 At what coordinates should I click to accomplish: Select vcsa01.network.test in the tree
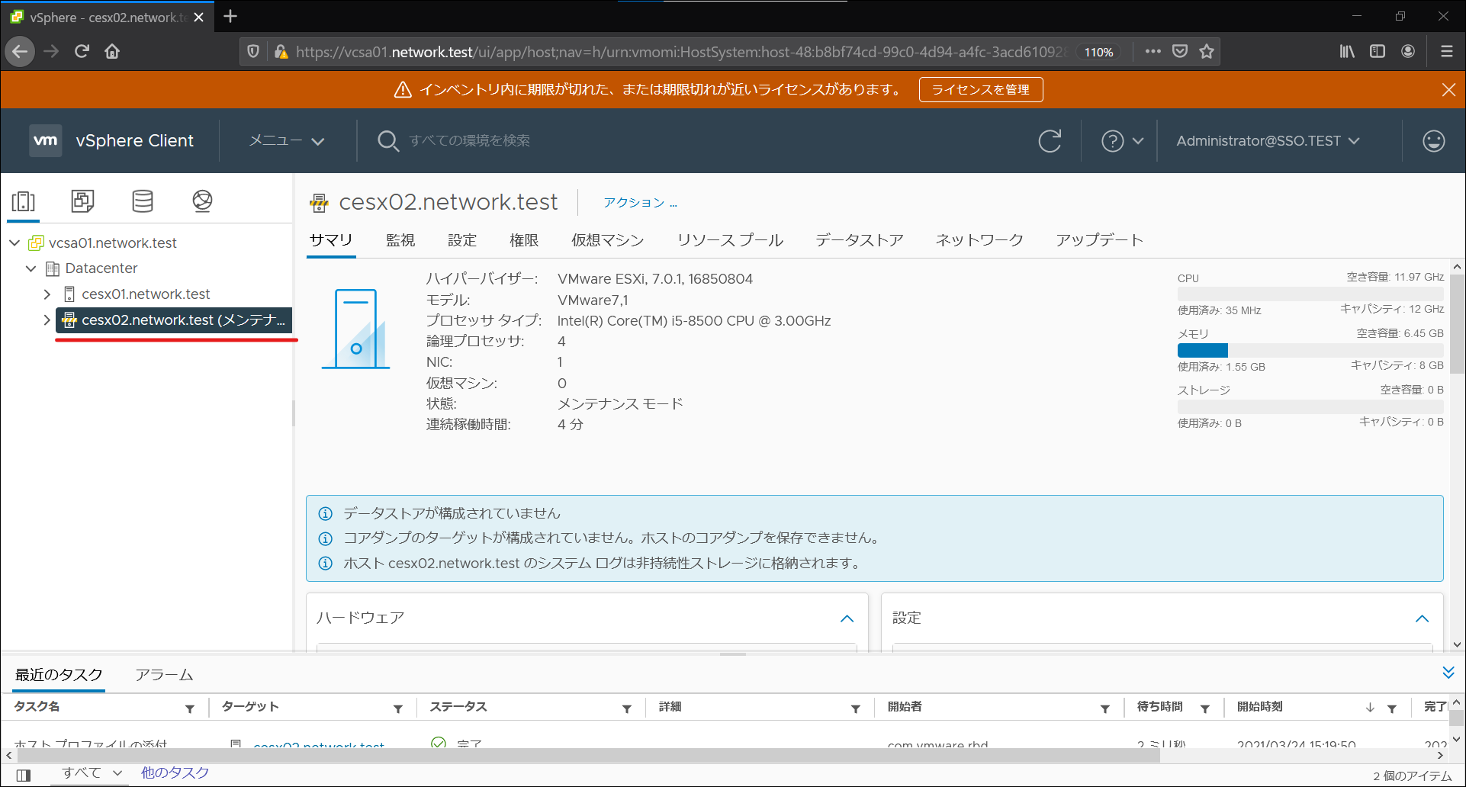(x=113, y=243)
